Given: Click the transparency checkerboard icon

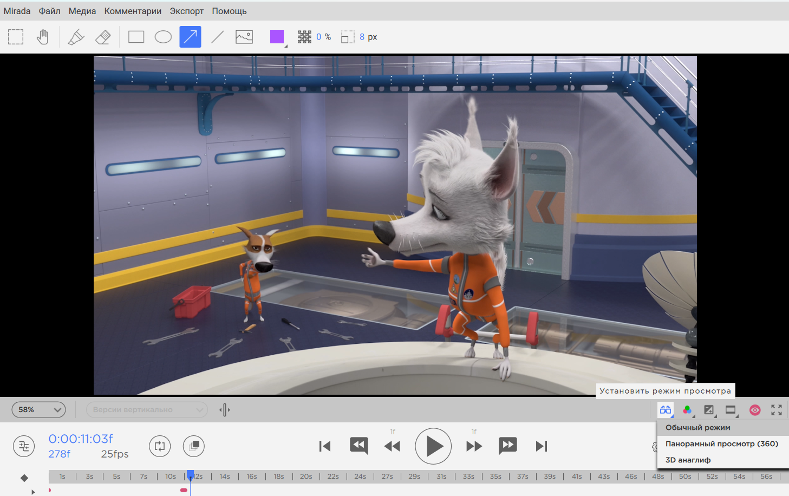Looking at the screenshot, I should 304,37.
